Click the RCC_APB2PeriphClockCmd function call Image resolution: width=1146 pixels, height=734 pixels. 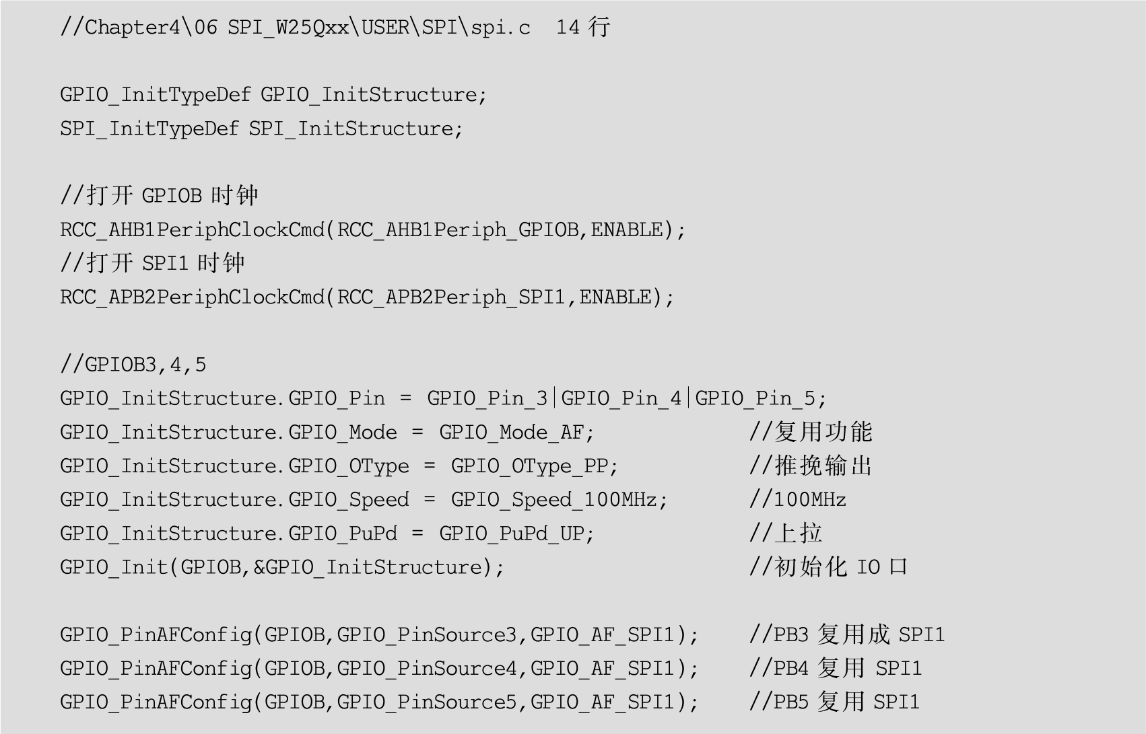point(367,297)
